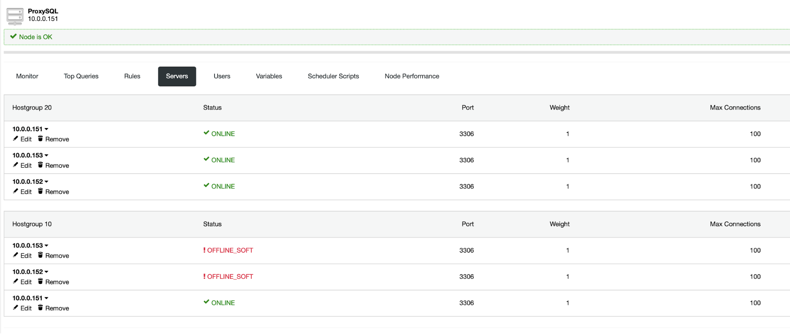Click Max Connections header in Hostgroup 20
790x336 pixels.
click(x=735, y=108)
